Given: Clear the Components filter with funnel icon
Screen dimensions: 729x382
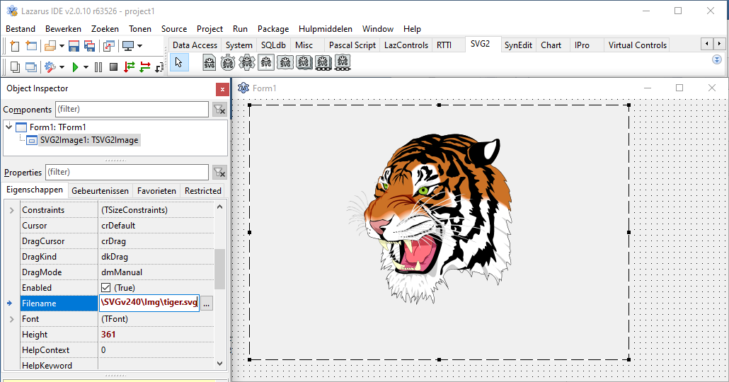Looking at the screenshot, I should (219, 110).
